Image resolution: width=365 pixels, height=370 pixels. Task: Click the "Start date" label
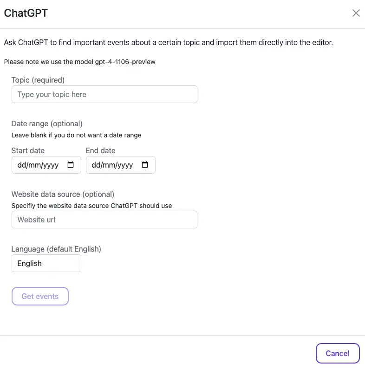(28, 150)
